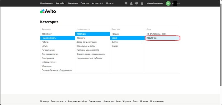Open the shopping cart icon
The height and width of the screenshot is (105, 222).
click(x=142, y=4)
